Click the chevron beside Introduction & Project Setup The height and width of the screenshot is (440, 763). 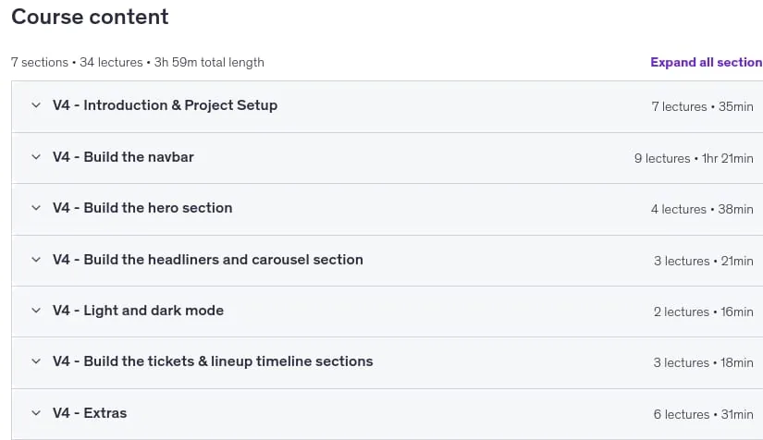[x=36, y=105]
